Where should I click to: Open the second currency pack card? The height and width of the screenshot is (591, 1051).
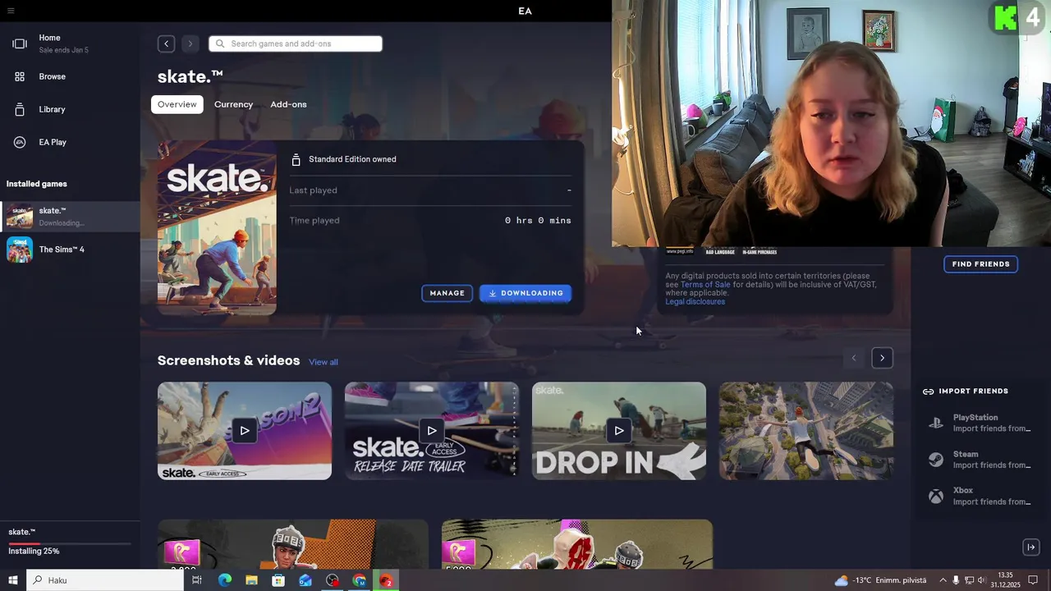(577, 544)
